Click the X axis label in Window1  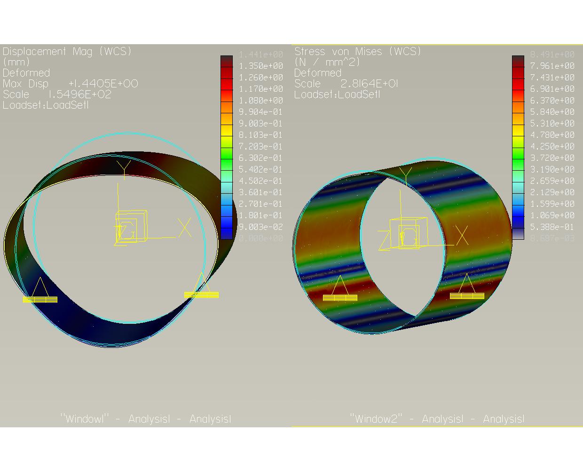184,228
